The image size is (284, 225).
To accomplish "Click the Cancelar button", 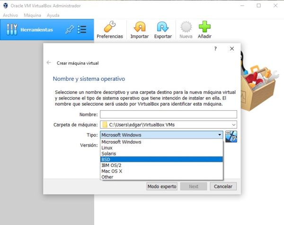I will coord(223,186).
